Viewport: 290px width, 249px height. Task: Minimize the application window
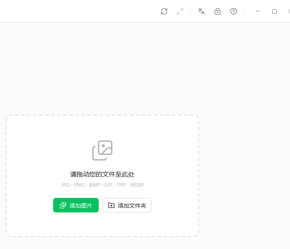click(258, 11)
